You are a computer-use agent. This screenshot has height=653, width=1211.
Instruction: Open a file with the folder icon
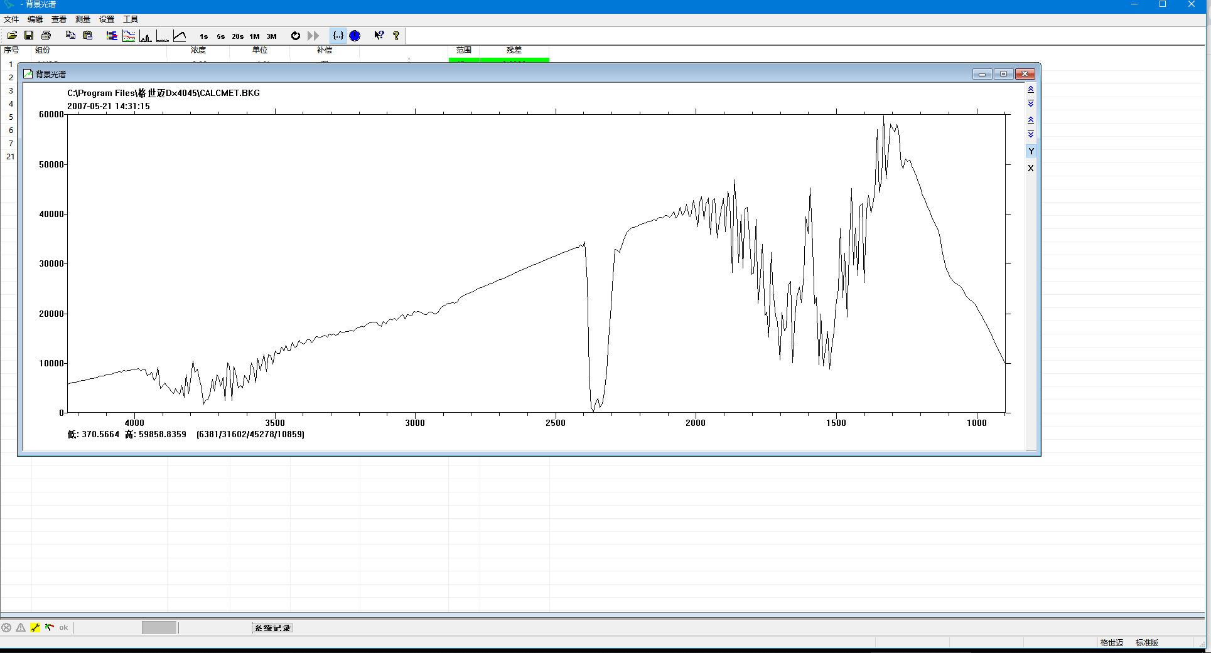[12, 36]
